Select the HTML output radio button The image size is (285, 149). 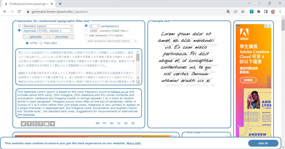click(x=27, y=43)
